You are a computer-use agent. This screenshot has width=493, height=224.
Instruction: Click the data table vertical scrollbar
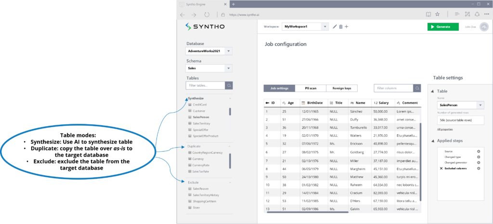pos(420,162)
